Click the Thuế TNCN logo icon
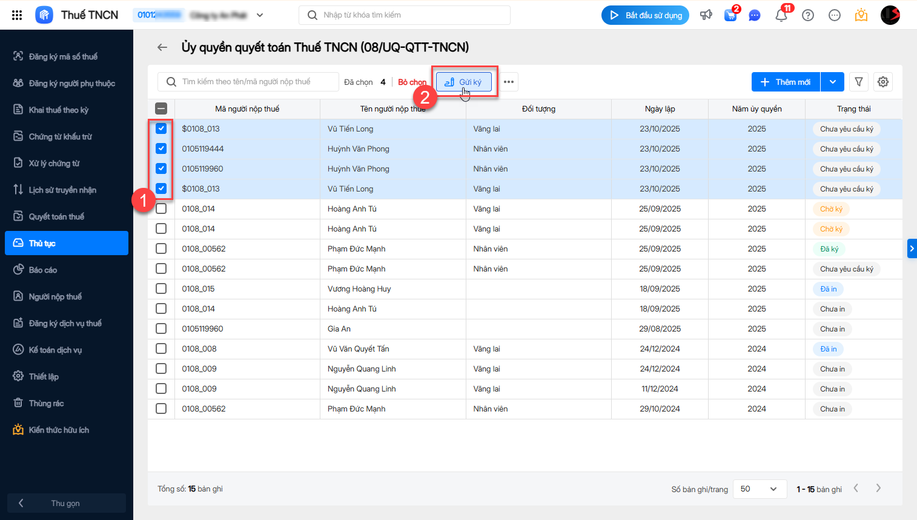The height and width of the screenshot is (520, 917). (44, 15)
